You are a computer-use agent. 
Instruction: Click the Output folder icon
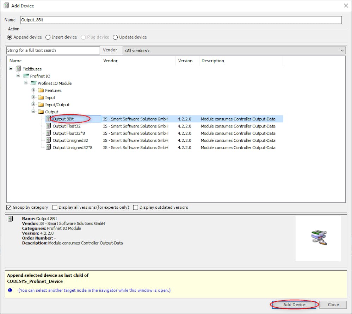pyautogui.click(x=41, y=112)
